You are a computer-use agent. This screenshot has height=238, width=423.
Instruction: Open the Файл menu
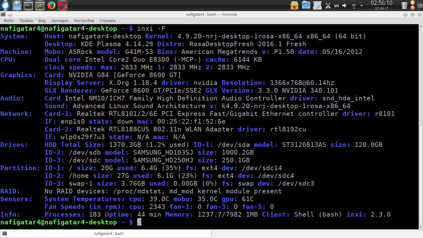coord(9,21)
